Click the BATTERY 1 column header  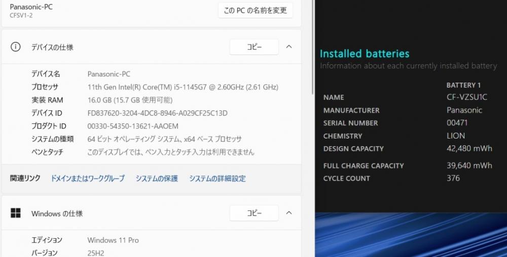(x=463, y=85)
